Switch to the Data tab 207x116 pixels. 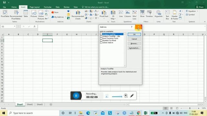(x=58, y=7)
